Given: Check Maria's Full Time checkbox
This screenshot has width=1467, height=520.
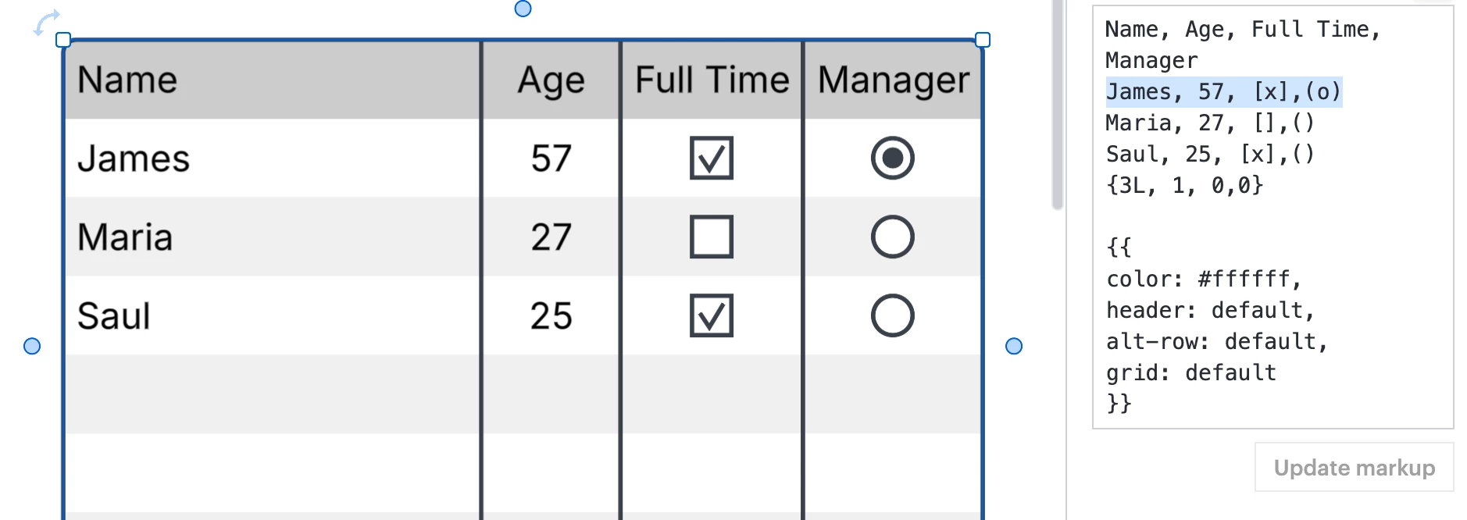Looking at the screenshot, I should (712, 237).
